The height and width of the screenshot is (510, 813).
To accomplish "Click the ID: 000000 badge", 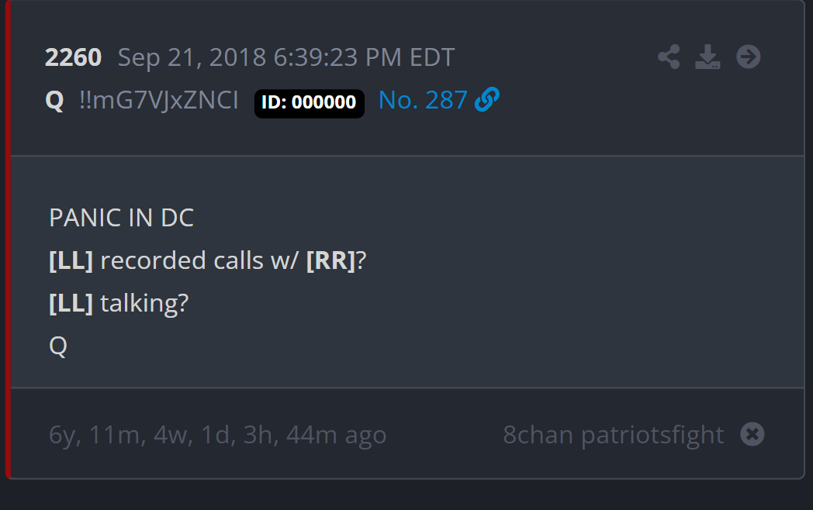I will coord(309,103).
